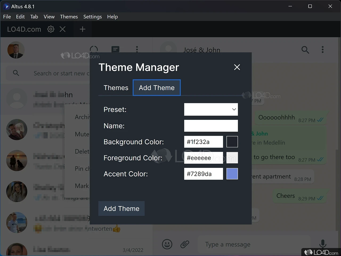Open chat with sunset silhouette avatar

[17, 160]
